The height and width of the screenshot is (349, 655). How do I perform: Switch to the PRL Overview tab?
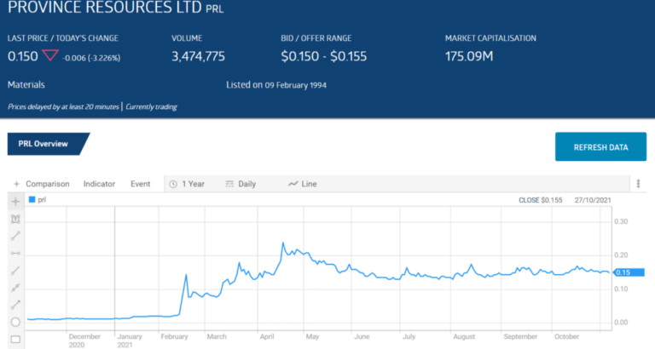pyautogui.click(x=44, y=144)
